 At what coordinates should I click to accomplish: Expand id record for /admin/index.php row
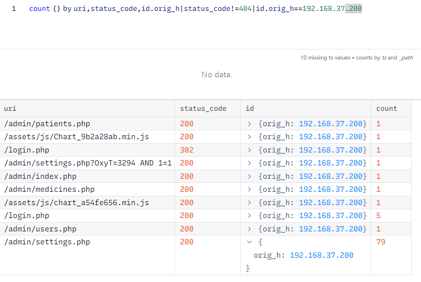(249, 176)
